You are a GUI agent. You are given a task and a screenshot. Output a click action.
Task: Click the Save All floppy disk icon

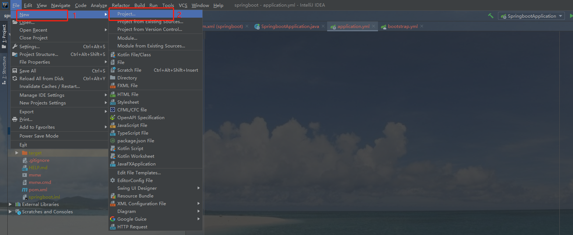click(15, 71)
